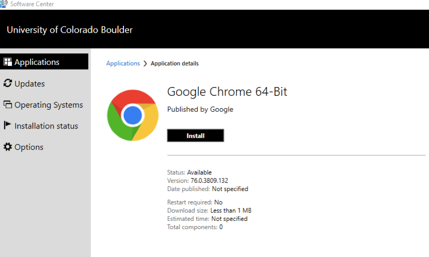Click the Published by Google text
The height and width of the screenshot is (257, 429).
click(x=200, y=109)
